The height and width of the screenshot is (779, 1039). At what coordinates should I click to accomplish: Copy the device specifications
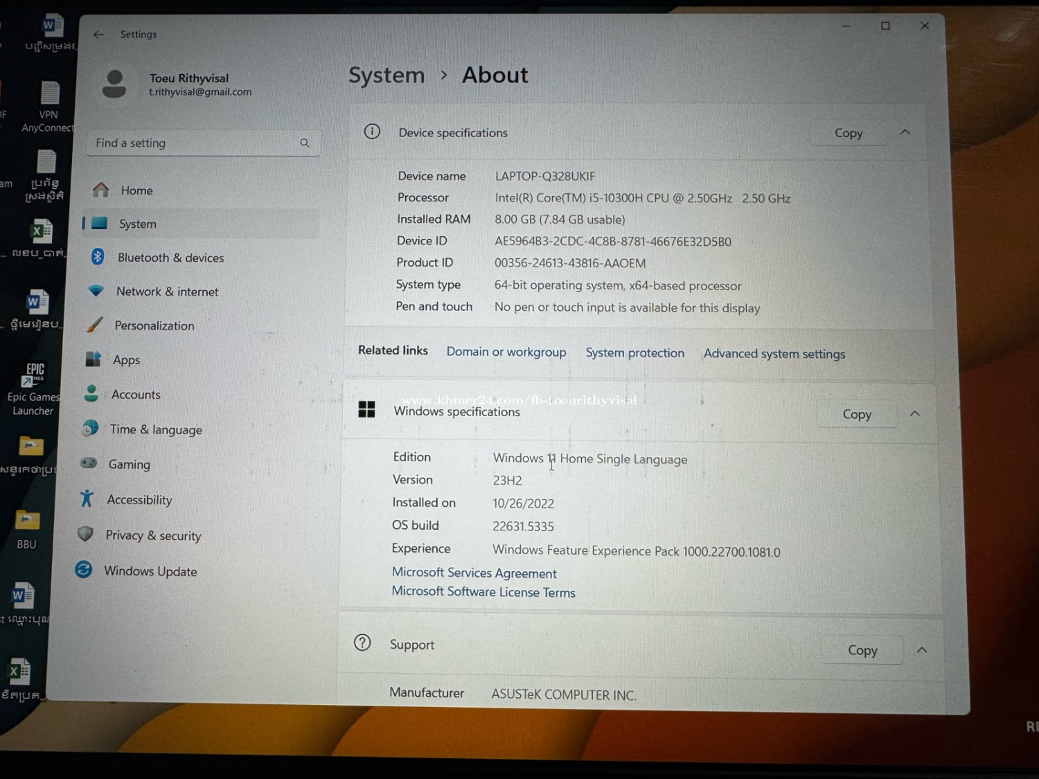(849, 133)
